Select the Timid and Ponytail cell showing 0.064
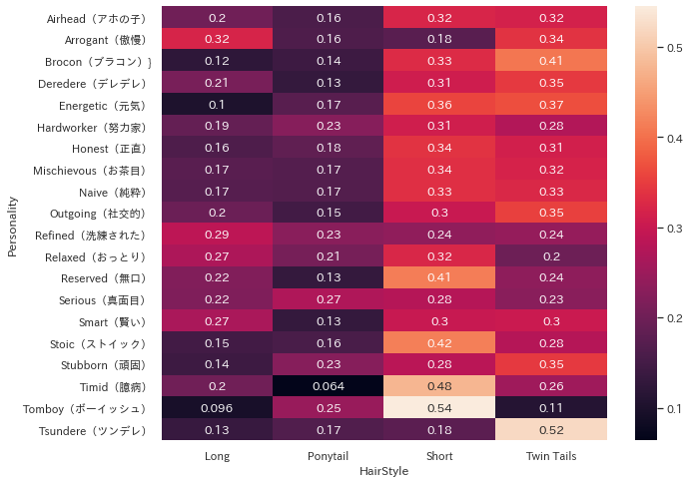 coord(328,386)
